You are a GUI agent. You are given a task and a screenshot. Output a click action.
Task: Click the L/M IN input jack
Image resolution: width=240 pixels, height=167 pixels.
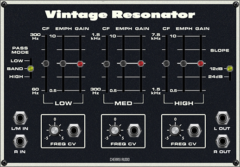point(20,118)
